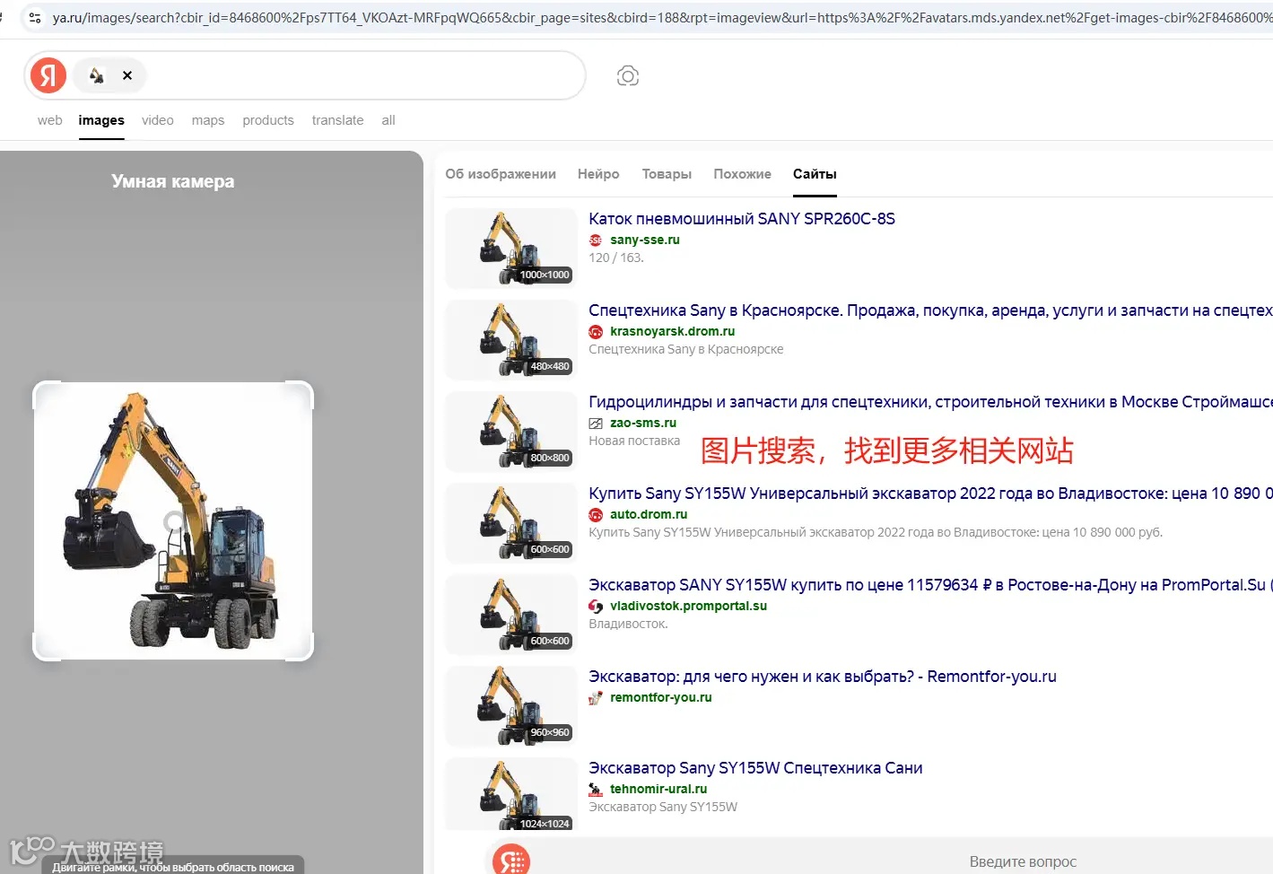Open Каток пневмошинный SANY SPR260C-8S result
This screenshot has height=874, width=1273.
pos(742,219)
